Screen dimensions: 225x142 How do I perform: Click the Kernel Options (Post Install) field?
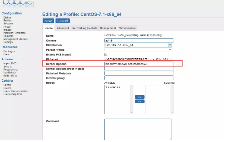(x=139, y=69)
